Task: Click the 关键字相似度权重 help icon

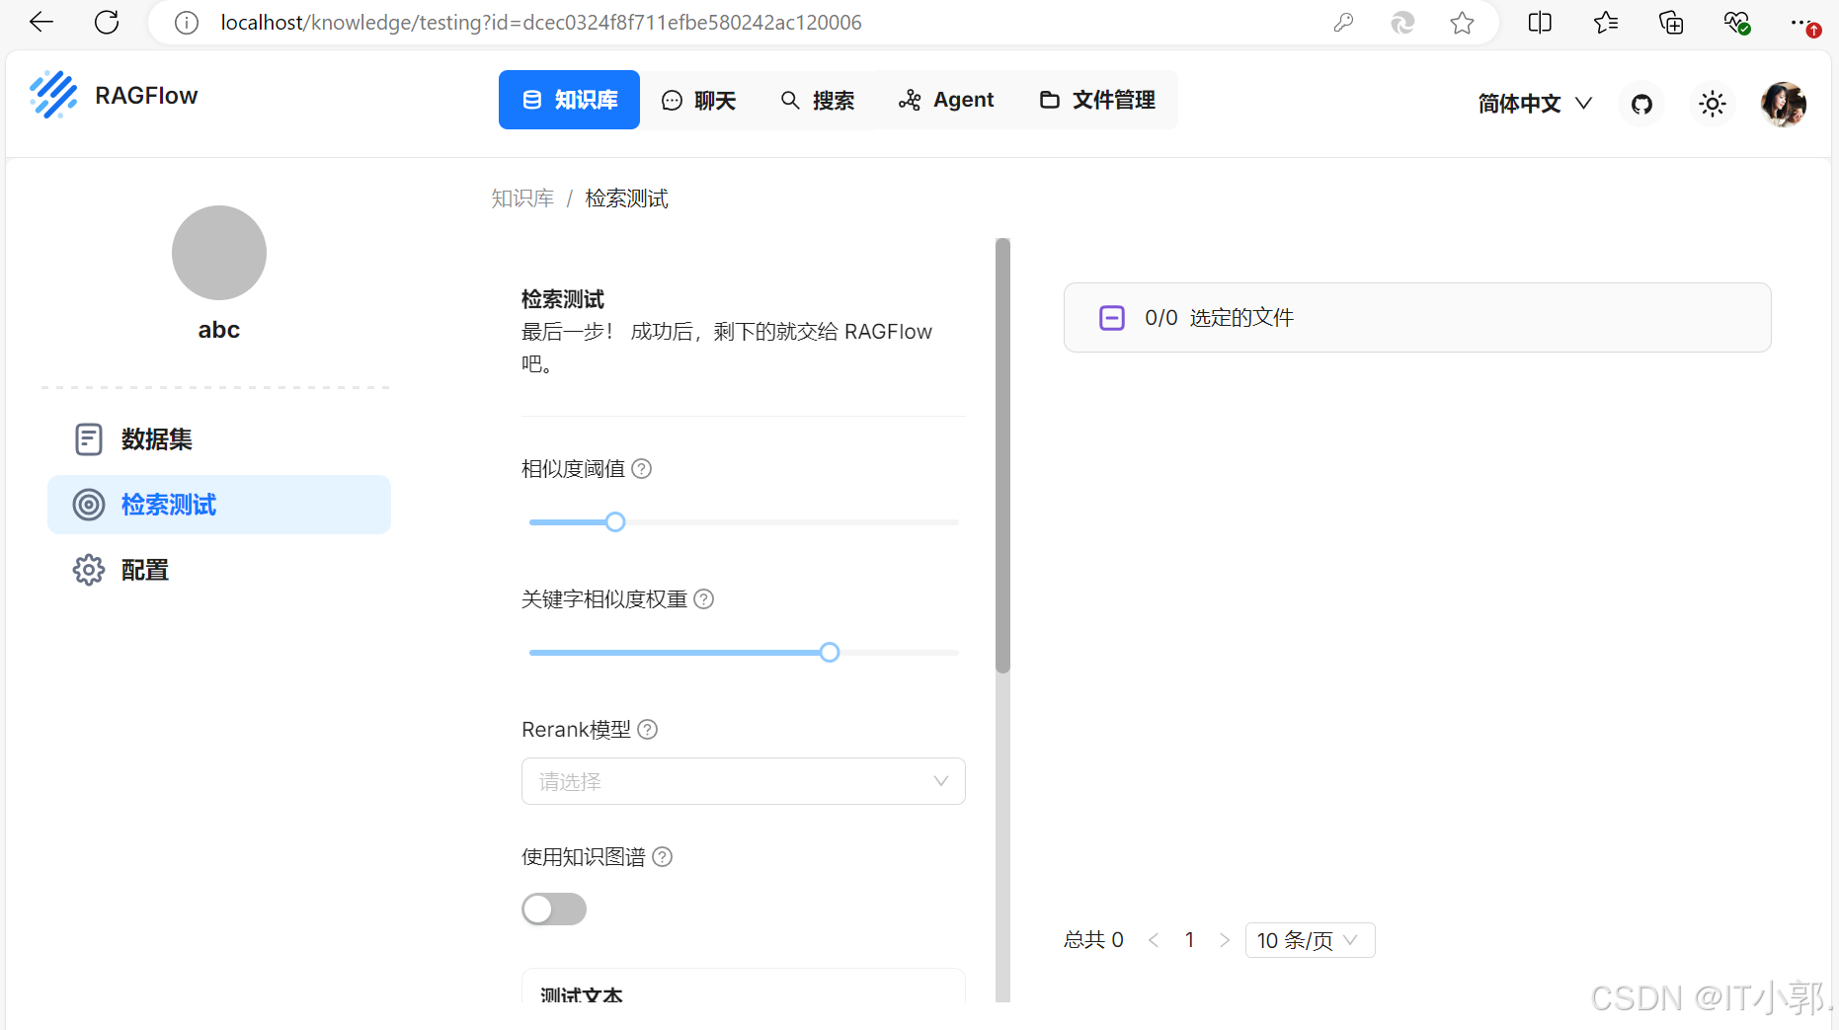Action: (x=703, y=598)
